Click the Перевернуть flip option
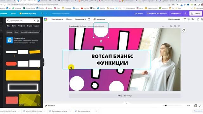 coord(80,19)
